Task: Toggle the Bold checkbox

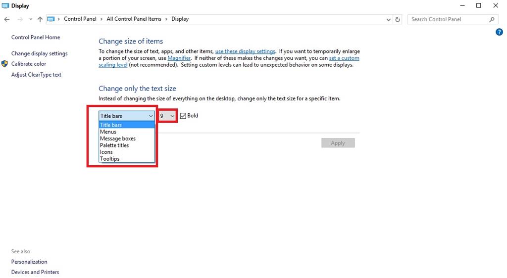Action: (183, 116)
